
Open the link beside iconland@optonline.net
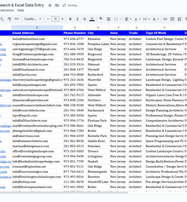pos(5,166)
